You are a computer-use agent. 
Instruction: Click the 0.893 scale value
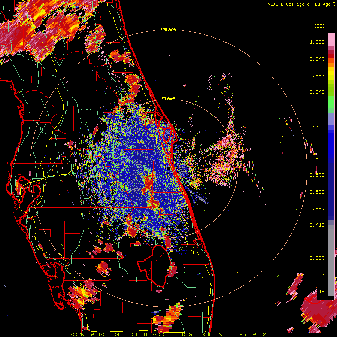[317, 75]
